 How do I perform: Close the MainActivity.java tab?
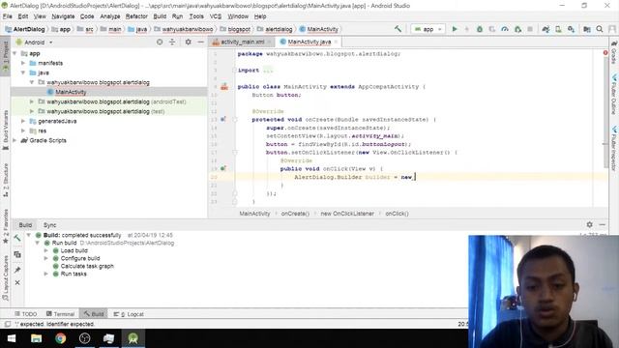(337, 42)
